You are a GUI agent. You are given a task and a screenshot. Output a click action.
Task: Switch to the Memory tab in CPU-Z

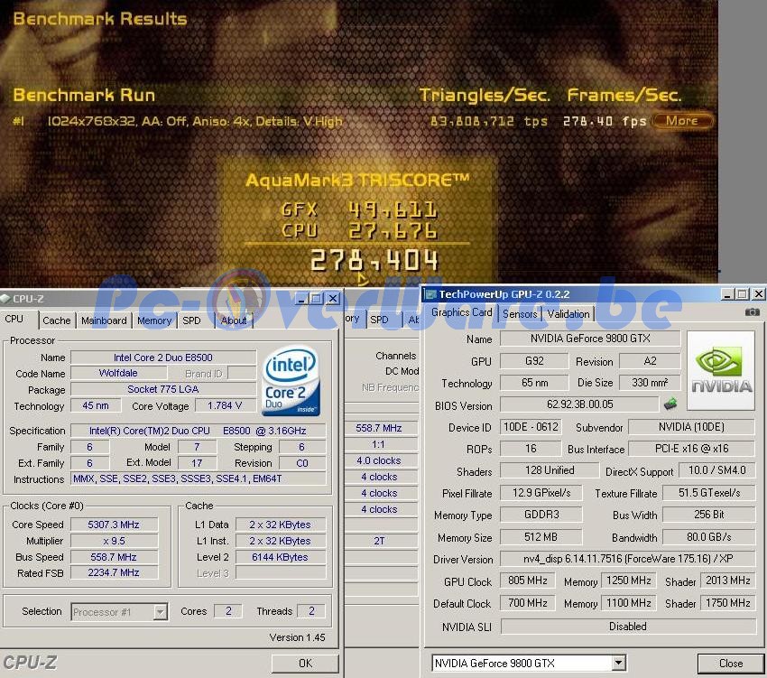coord(154,320)
